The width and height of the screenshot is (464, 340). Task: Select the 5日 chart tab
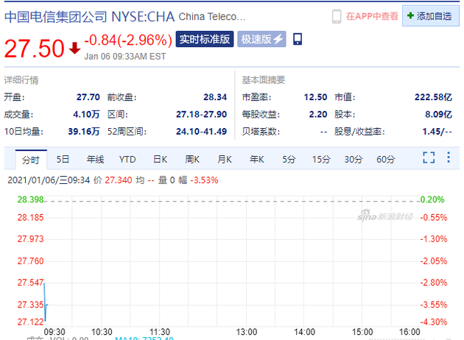tap(63, 160)
